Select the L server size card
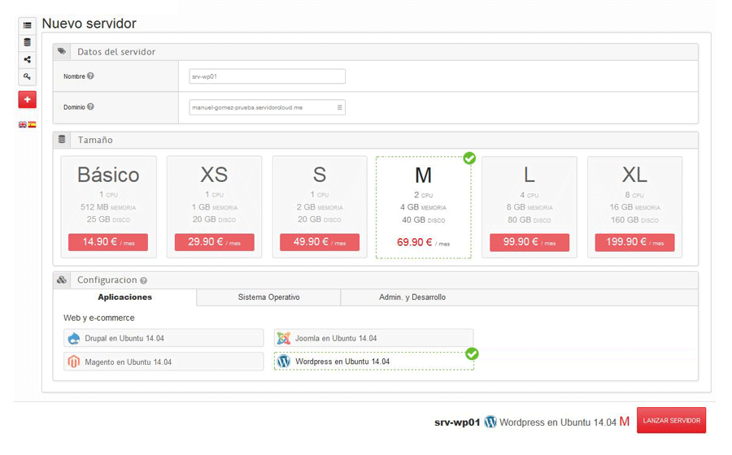Image resolution: width=732 pixels, height=455 pixels. click(x=529, y=207)
